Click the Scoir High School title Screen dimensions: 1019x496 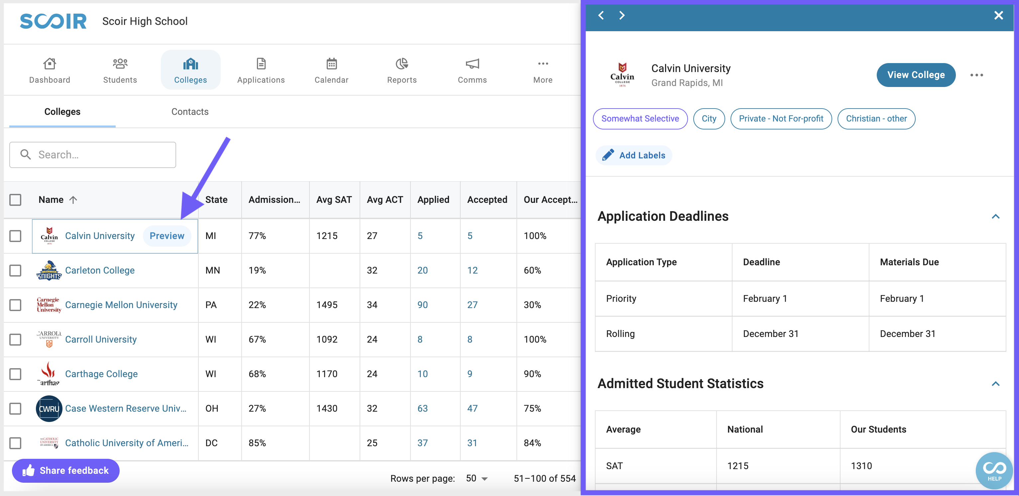(145, 21)
